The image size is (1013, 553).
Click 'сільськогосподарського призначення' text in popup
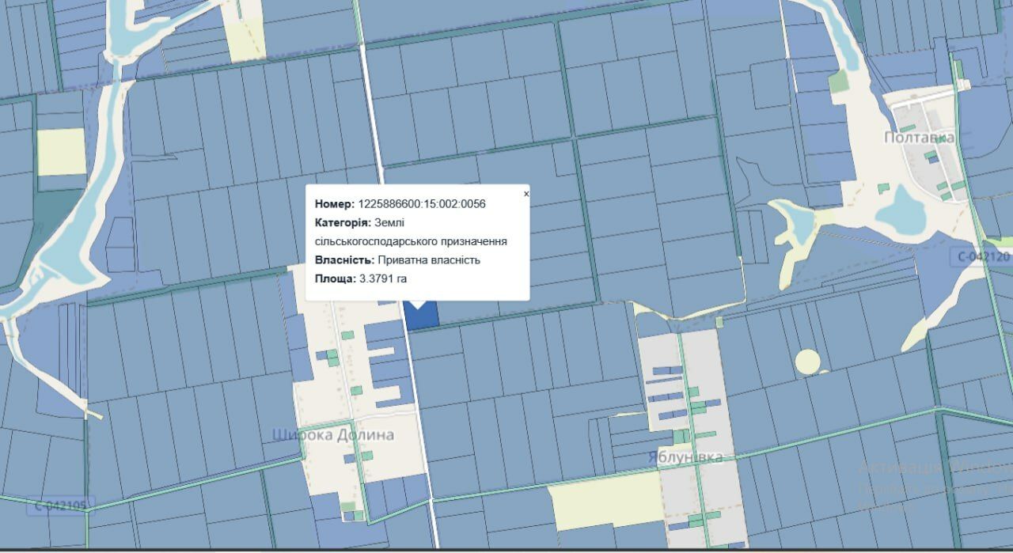tap(411, 241)
